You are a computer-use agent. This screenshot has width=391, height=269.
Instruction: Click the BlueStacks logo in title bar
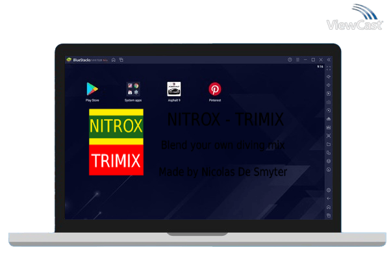[x=69, y=60]
